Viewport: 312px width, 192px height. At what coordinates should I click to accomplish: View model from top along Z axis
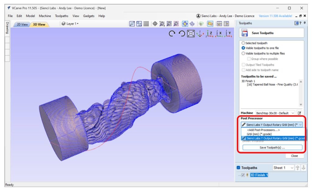(x=209, y=33)
